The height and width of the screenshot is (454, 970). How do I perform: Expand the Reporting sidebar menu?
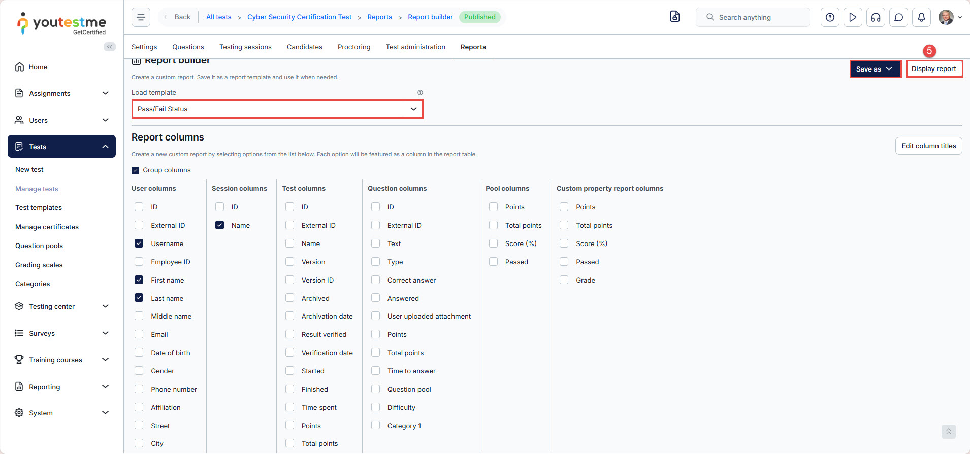coord(61,387)
